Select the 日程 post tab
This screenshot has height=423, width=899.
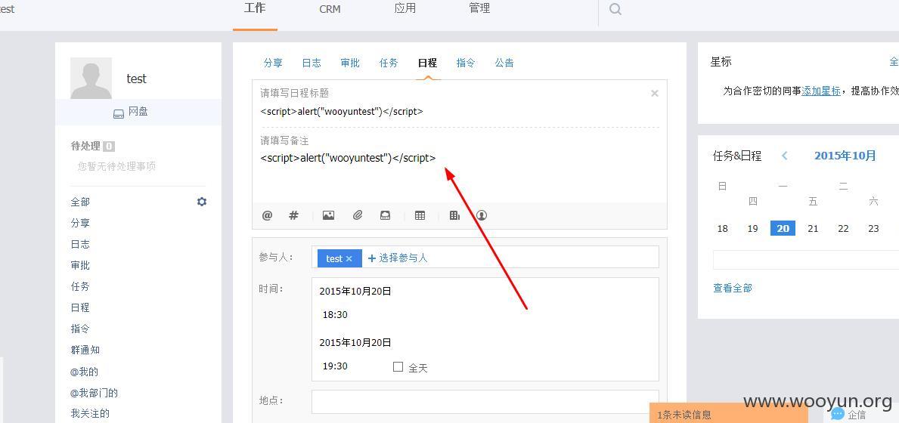(427, 63)
